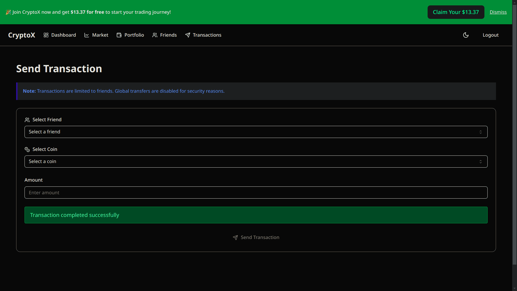This screenshot has height=291, width=517.
Task: Click the friend dropdown chevron arrows
Action: [x=481, y=132]
